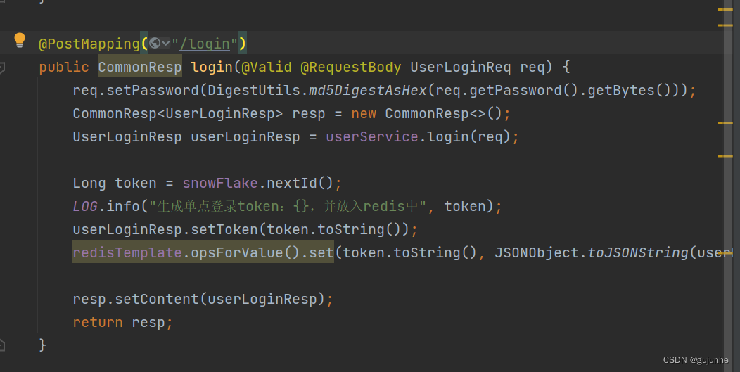Click the log message string with redis

[288, 206]
